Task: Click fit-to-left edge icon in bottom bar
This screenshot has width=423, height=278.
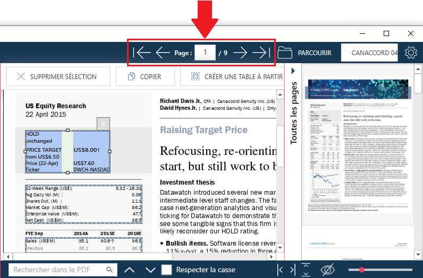Action: (x=280, y=270)
